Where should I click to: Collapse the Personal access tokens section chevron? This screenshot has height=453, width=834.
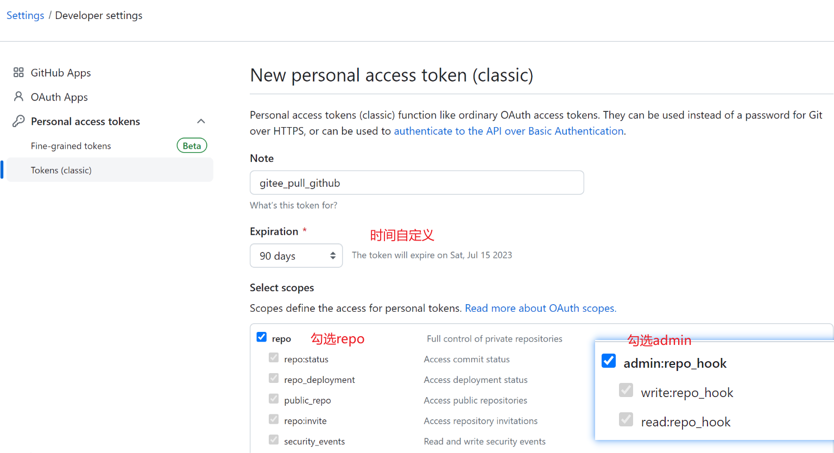[201, 121]
